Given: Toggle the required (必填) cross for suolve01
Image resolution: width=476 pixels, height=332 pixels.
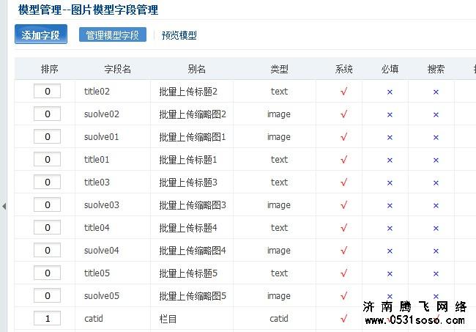Looking at the screenshot, I should tap(390, 138).
